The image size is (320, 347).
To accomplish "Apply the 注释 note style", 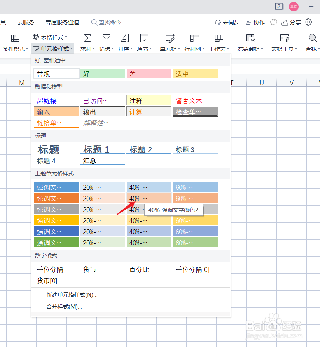I will (x=149, y=100).
